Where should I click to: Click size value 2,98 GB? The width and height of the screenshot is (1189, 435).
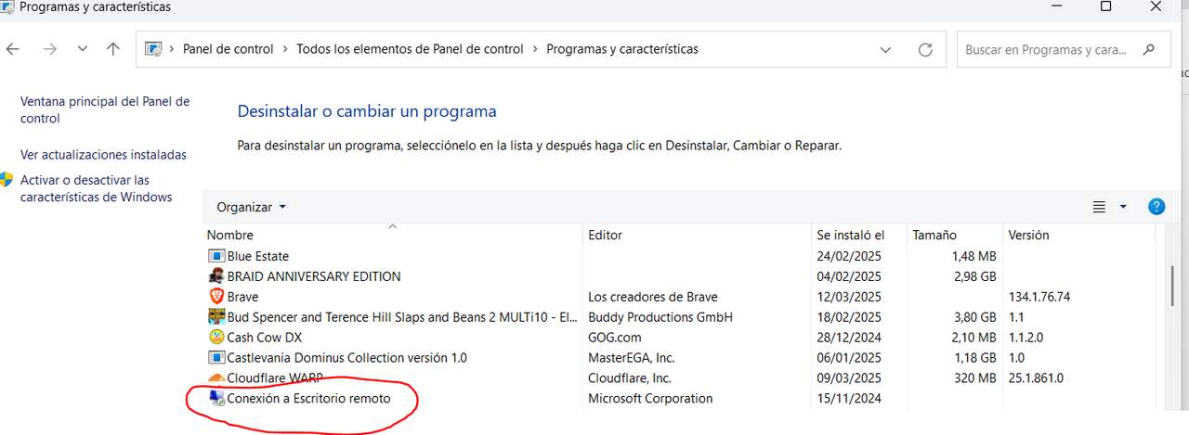click(974, 276)
